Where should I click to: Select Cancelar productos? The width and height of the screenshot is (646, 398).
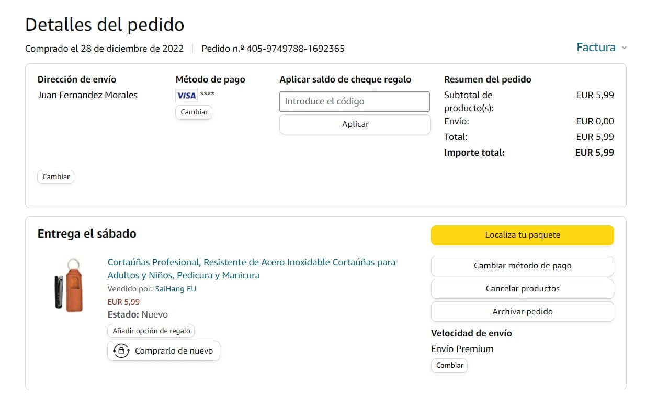point(522,289)
